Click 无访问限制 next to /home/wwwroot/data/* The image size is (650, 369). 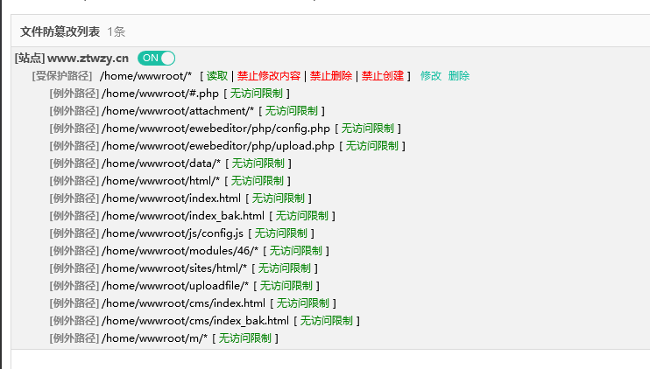click(x=258, y=164)
